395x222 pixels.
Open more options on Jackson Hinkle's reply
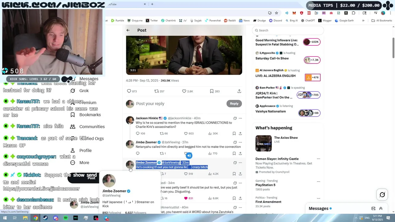[240, 118]
